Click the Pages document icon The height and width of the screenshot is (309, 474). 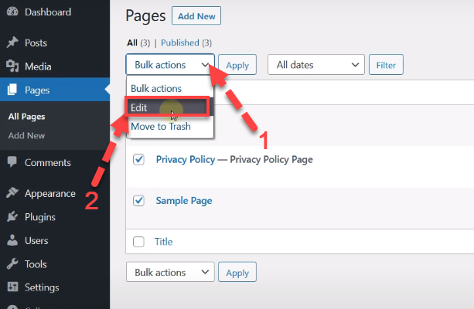click(x=12, y=90)
